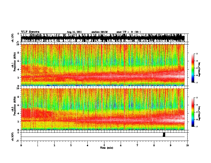The height and width of the screenshot is (163, 211).
Task: Click time axis tick label "0"
Action: [21, 145]
